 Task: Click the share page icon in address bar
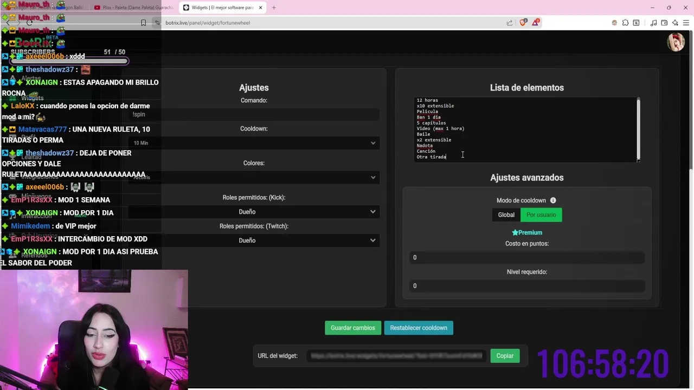pyautogui.click(x=510, y=23)
